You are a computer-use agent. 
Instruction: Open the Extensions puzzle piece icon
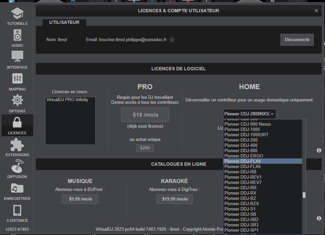click(17, 145)
